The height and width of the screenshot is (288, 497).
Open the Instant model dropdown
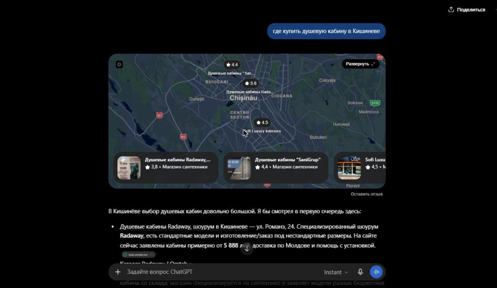336,272
